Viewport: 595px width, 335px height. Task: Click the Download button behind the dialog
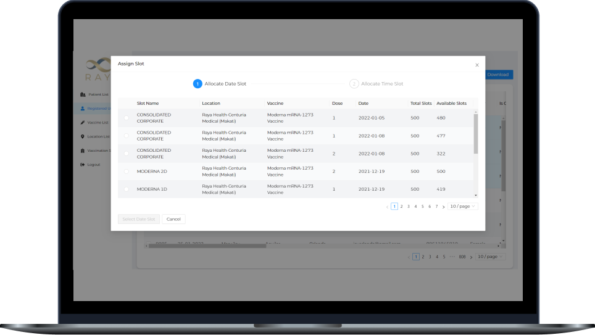pyautogui.click(x=499, y=75)
